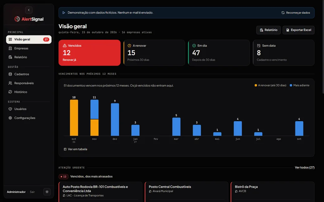Screen dimensions: 324x202
Task: Click the table icon beside Ver em tabela
Action: pos(65,149)
